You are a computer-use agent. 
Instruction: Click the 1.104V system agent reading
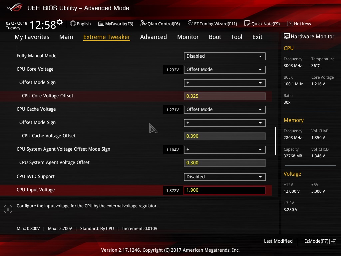pyautogui.click(x=172, y=150)
